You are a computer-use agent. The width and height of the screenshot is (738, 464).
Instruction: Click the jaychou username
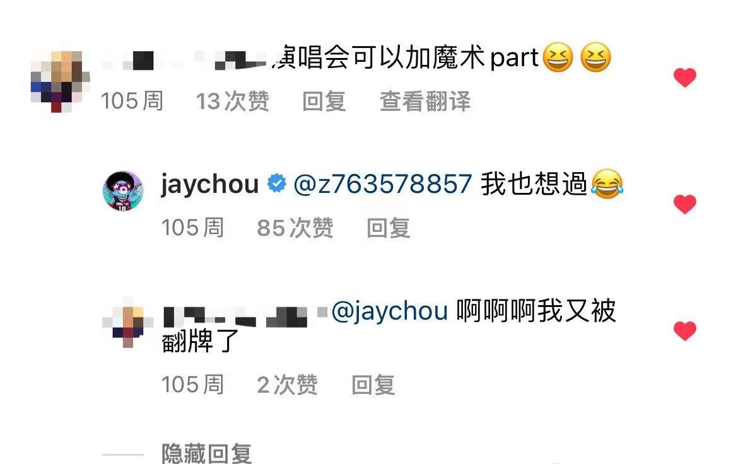(210, 184)
